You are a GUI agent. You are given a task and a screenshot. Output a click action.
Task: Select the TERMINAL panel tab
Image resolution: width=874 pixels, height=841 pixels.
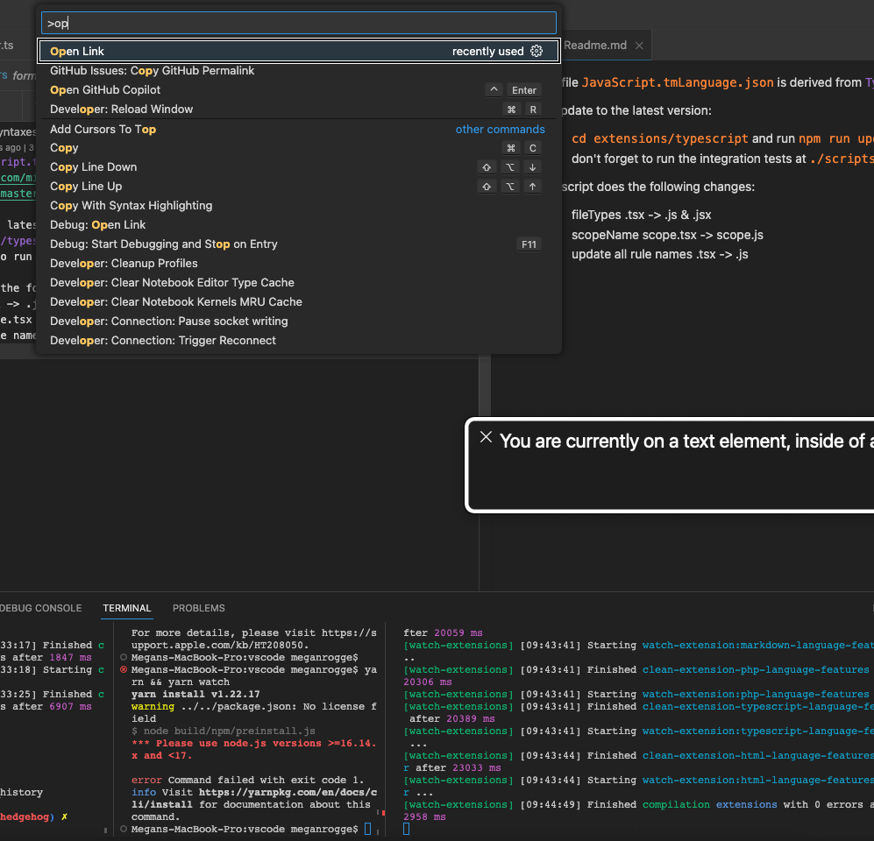(x=126, y=608)
